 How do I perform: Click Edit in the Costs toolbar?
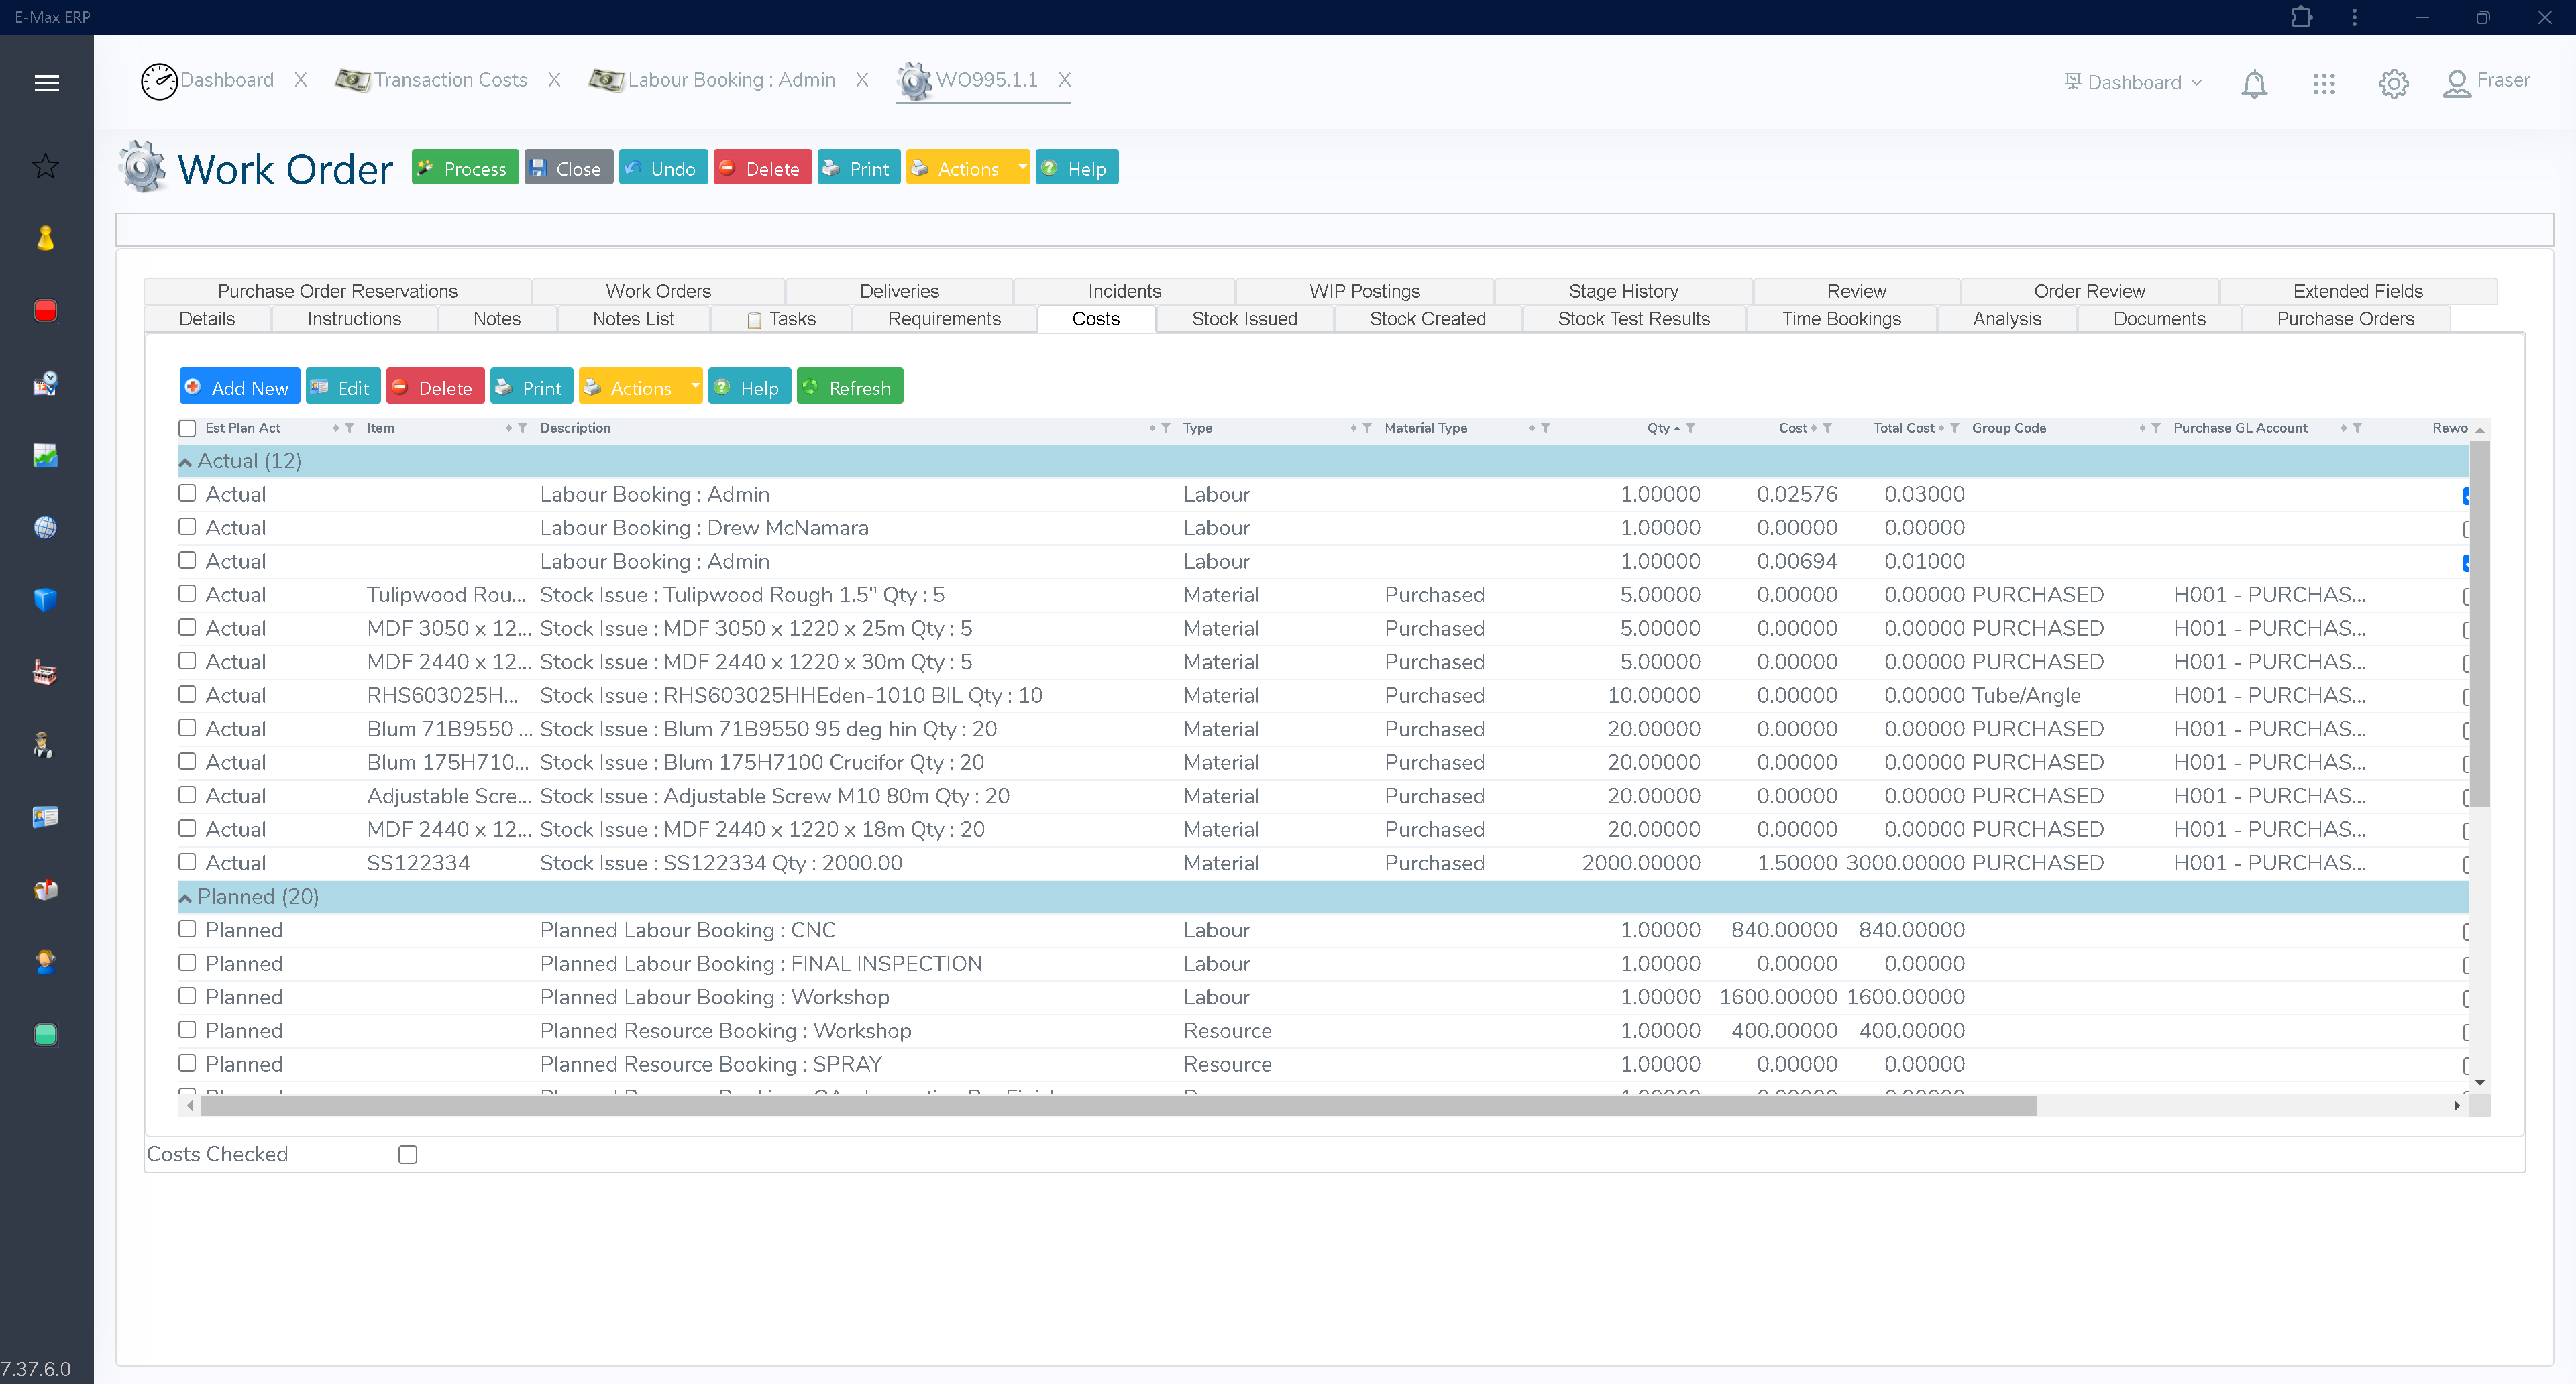342,386
